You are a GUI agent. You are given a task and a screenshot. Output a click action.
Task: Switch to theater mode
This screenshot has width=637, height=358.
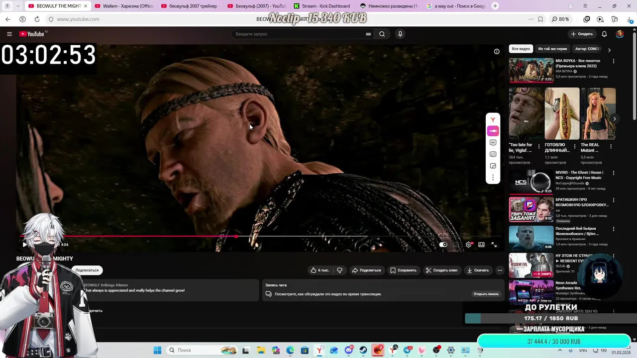(x=481, y=245)
